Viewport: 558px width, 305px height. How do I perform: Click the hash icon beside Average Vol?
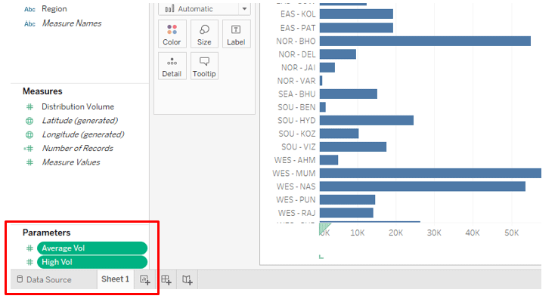[x=29, y=248]
